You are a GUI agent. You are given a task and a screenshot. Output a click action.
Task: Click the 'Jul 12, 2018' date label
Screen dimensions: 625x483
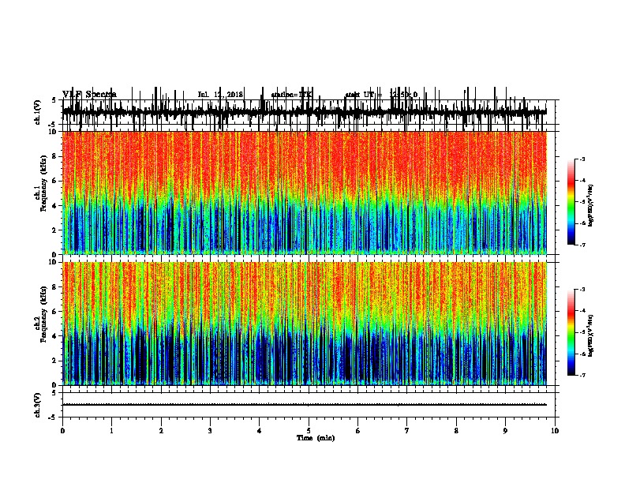coord(220,95)
